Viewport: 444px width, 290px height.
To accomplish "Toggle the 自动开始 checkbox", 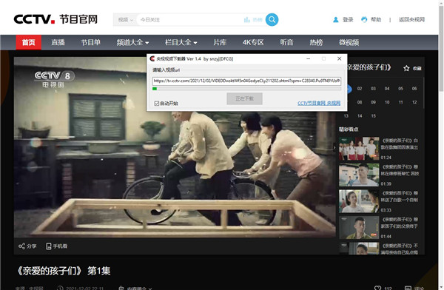I will [x=157, y=104].
